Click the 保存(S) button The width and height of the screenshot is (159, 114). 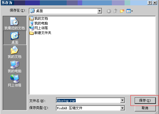point(145,101)
